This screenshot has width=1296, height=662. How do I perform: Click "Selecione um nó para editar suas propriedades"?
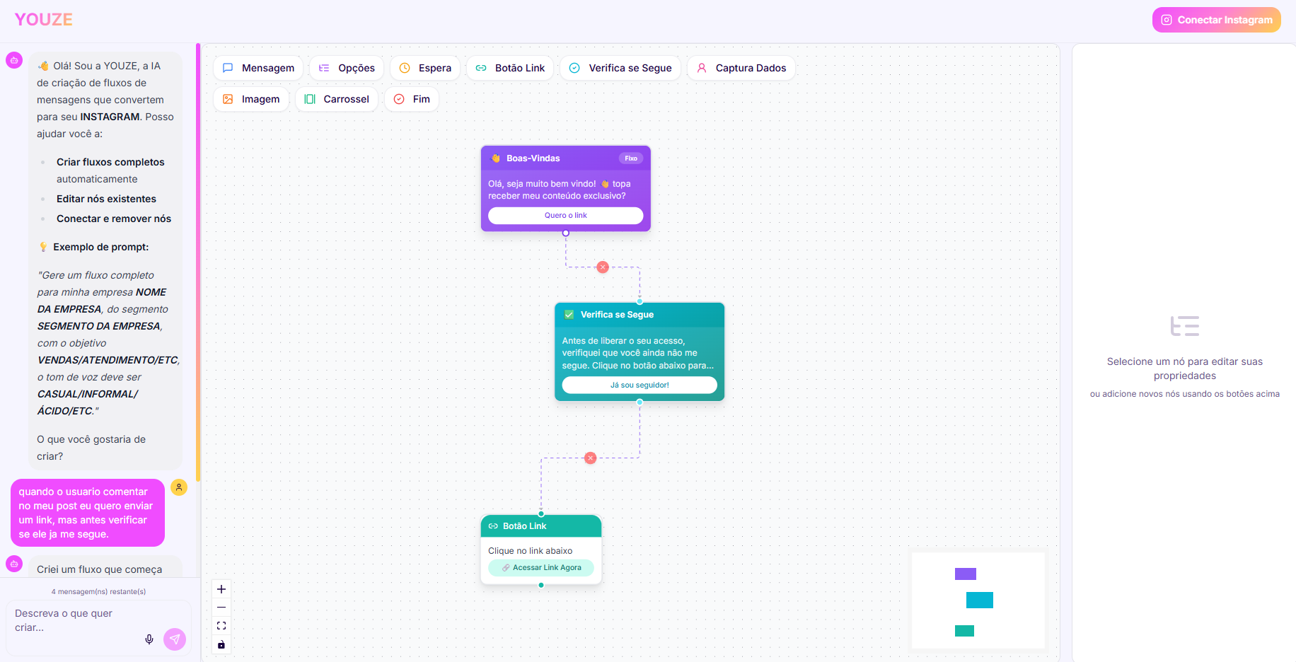pos(1185,368)
